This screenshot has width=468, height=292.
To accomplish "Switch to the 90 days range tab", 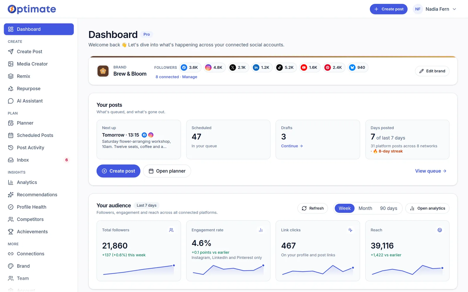I will 388,208.
